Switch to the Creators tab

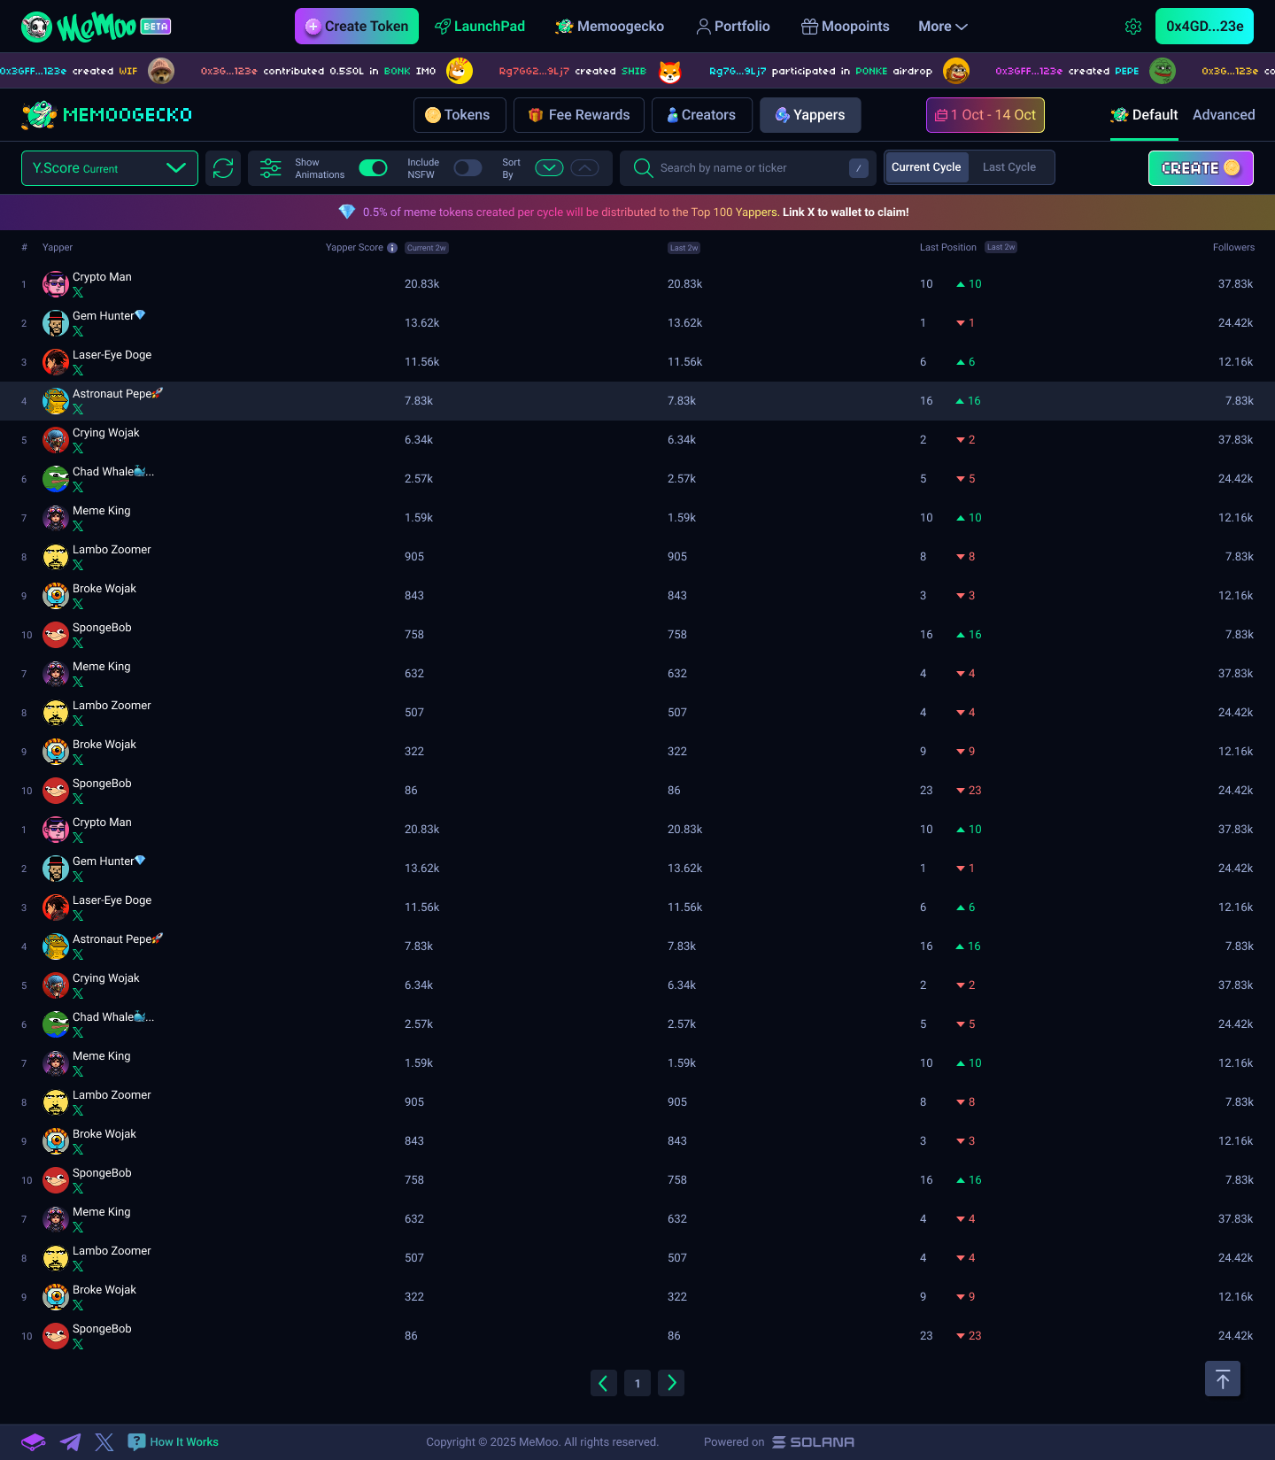pyautogui.click(x=701, y=115)
